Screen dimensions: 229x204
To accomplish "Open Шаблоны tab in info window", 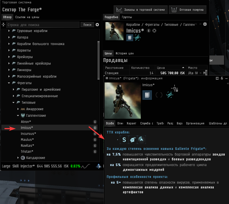I will coord(218,123).
